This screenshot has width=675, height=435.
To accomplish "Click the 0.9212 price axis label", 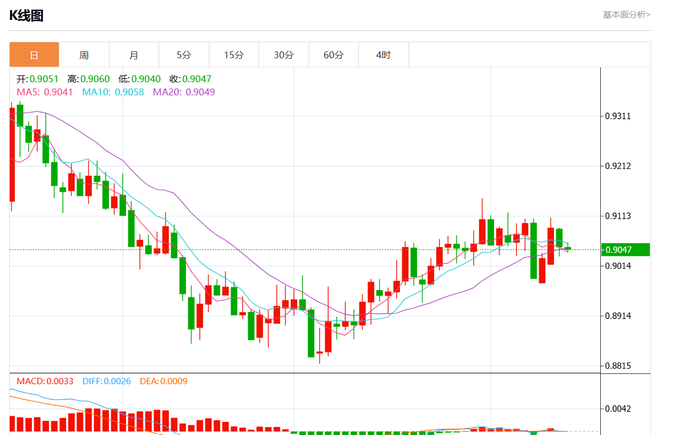I will (x=618, y=166).
